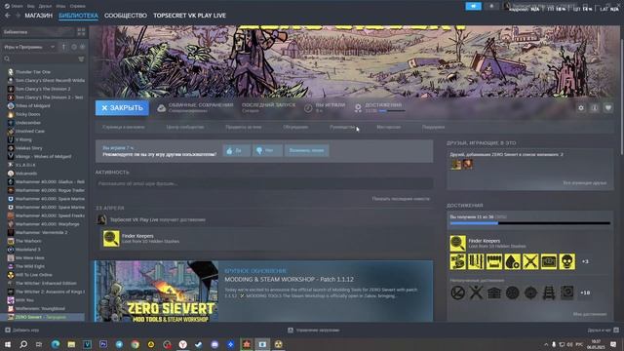Go forward with the forward arrow
Image resolution: width=624 pixels, height=351 pixels.
[18, 16]
